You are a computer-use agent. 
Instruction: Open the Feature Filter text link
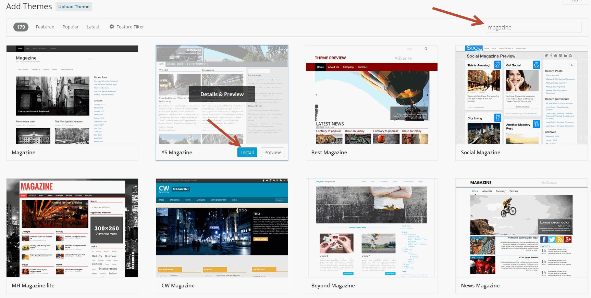point(130,27)
